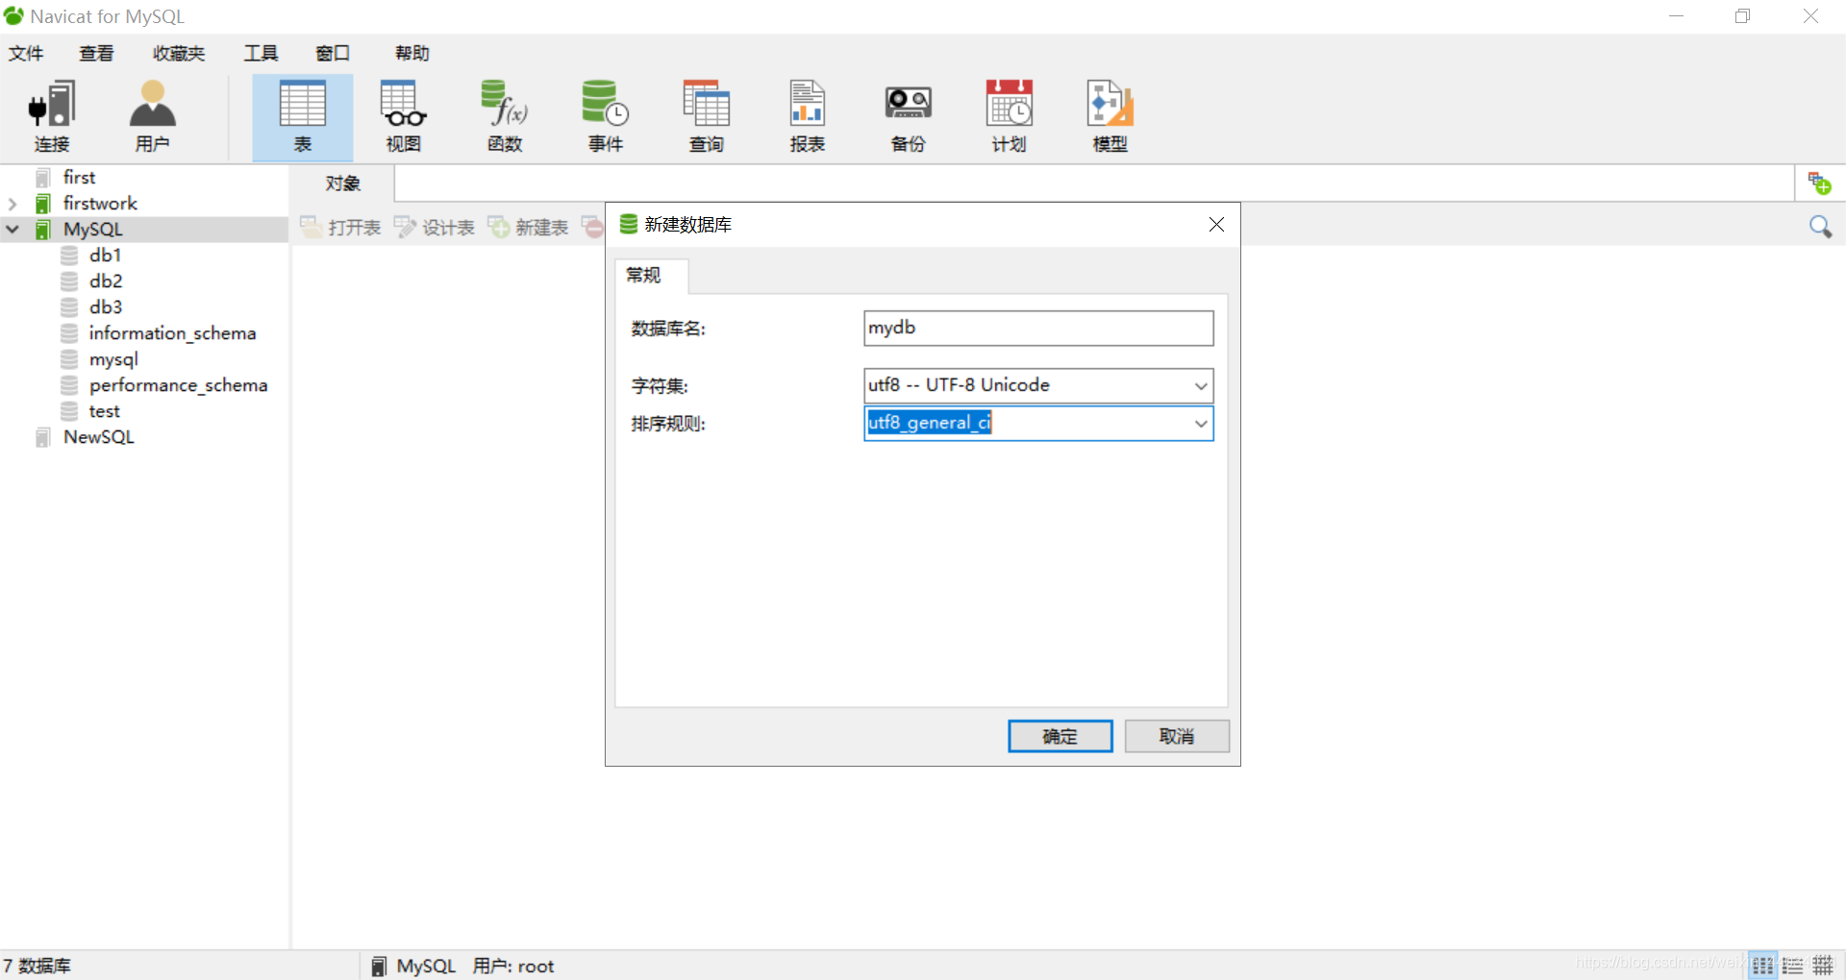
Task: Open the 连接 (Connection) toolbar icon
Action: (52, 116)
